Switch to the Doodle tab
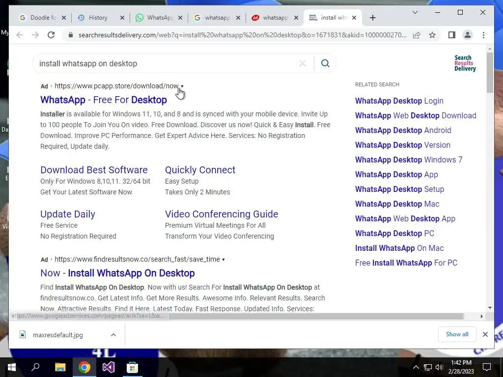The image size is (503, 377). (43, 18)
